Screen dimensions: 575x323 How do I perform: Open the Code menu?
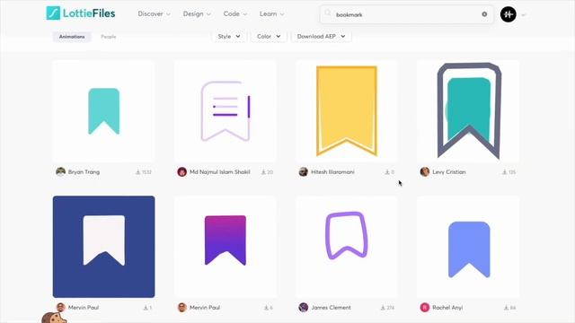(235, 14)
